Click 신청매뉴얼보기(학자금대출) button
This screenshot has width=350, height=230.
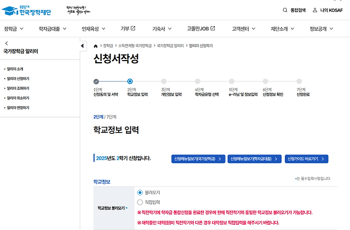pos(254,159)
